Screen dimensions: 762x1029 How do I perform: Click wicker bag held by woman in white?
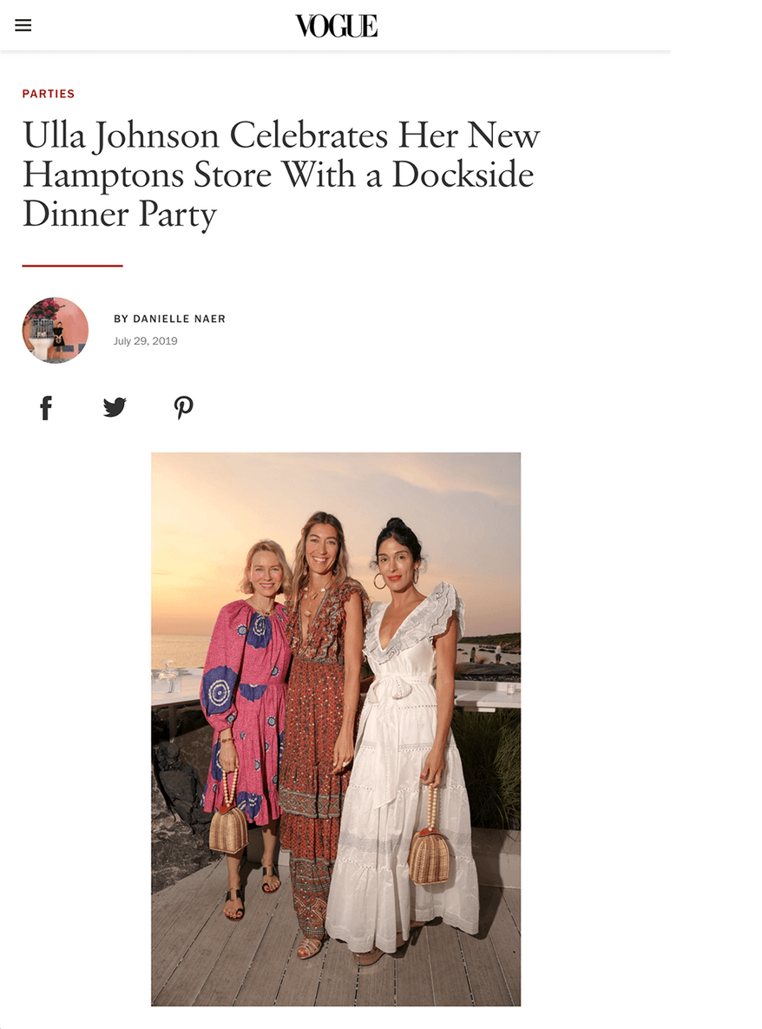tap(430, 853)
